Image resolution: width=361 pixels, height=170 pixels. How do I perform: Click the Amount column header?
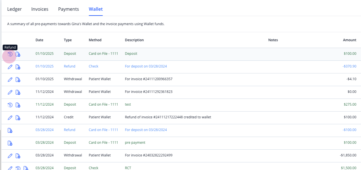pos(350,40)
